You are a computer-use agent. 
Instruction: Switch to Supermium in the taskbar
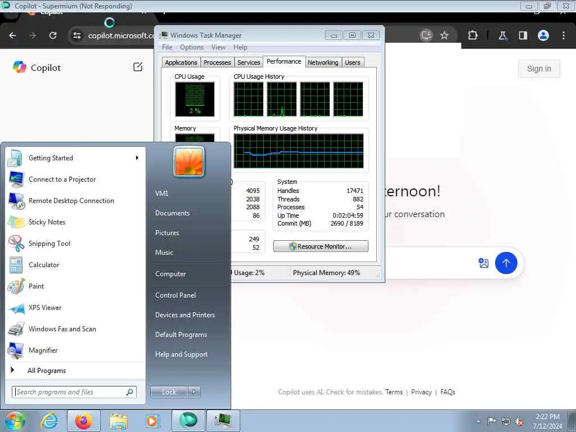(188, 421)
